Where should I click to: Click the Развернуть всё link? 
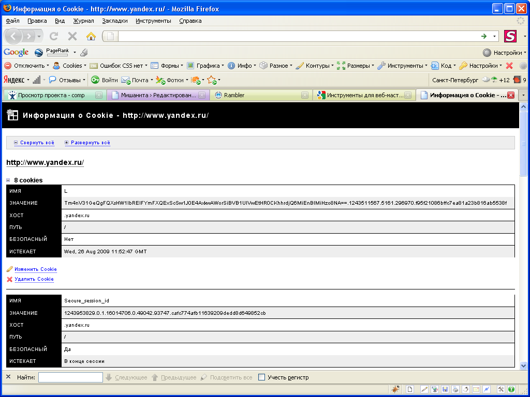point(91,143)
